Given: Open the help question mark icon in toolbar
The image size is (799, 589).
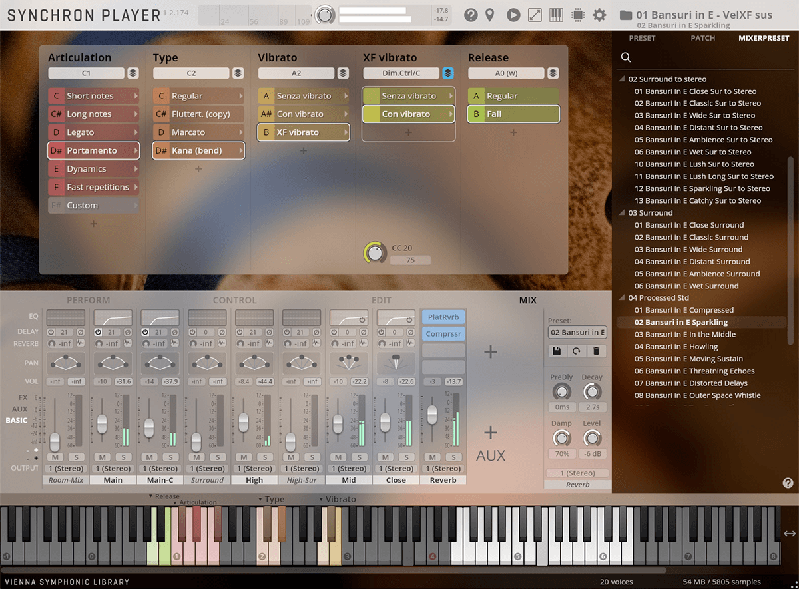Looking at the screenshot, I should click(471, 15).
